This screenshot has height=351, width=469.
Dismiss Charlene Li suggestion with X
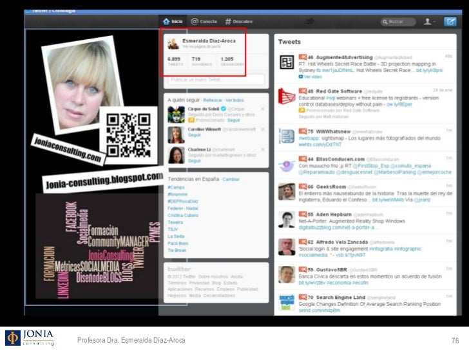tap(263, 150)
